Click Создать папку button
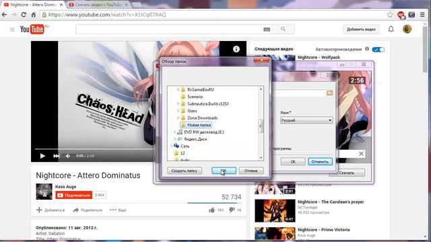 [x=185, y=171]
